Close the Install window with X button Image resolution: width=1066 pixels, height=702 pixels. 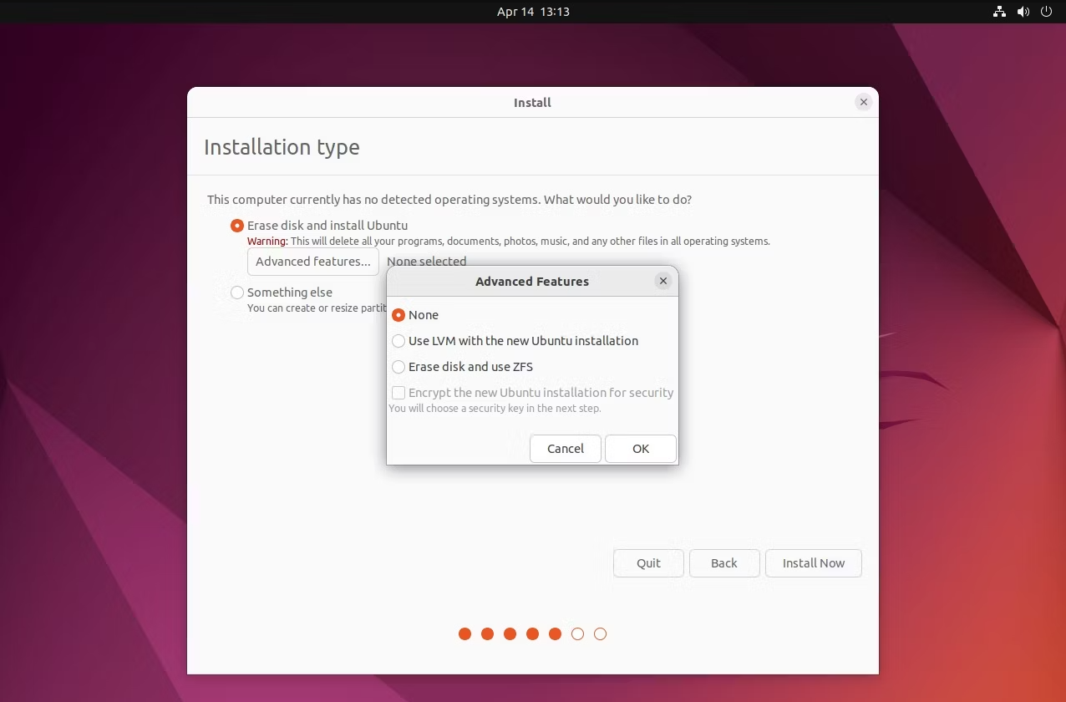coord(864,102)
